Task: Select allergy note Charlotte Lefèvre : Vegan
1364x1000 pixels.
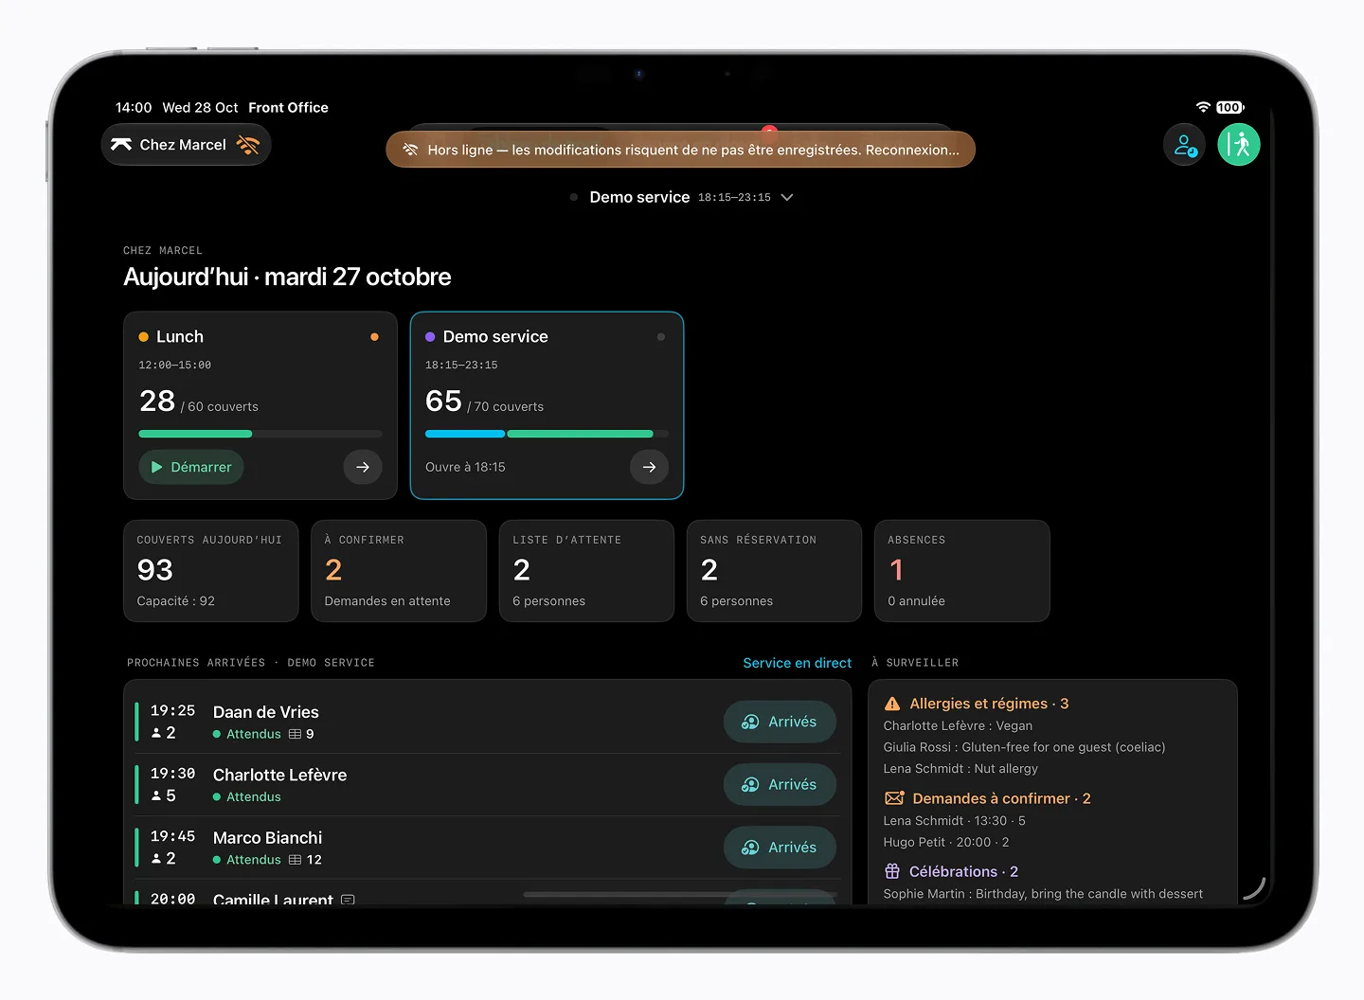Action: coord(958,725)
